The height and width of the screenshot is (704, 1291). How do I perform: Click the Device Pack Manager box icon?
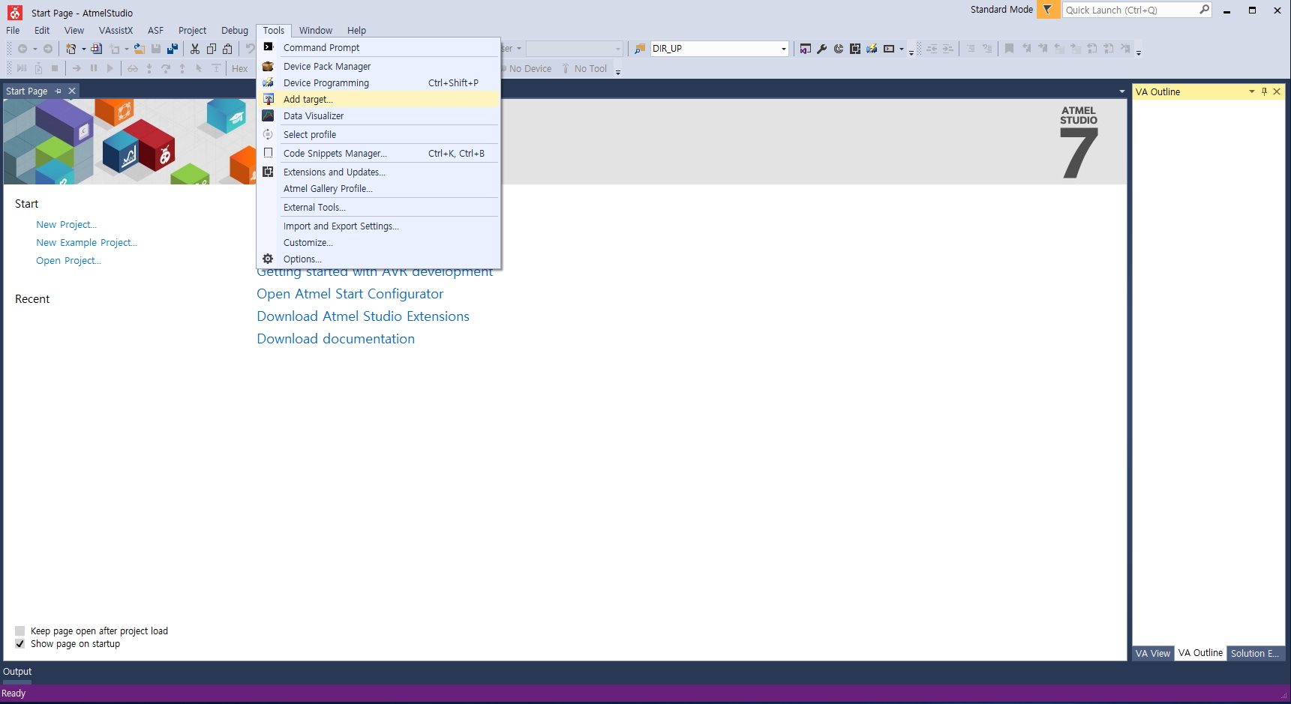pos(268,66)
